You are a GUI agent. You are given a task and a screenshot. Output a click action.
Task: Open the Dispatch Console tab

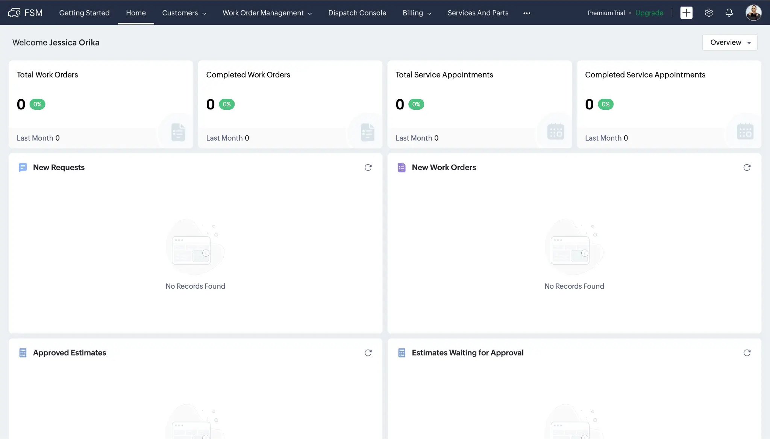point(357,13)
